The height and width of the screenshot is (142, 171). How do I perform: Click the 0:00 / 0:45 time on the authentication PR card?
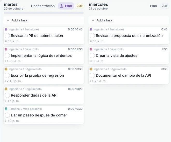tap(75, 29)
